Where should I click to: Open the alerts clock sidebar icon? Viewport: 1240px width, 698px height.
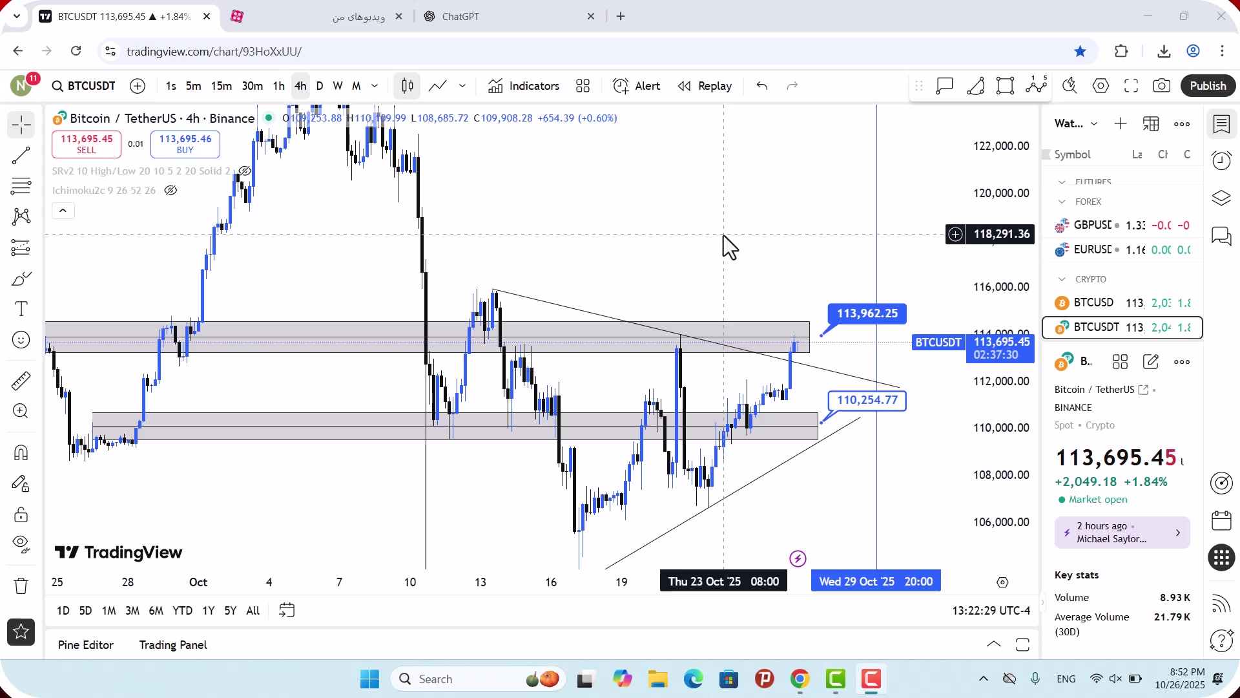[1221, 160]
